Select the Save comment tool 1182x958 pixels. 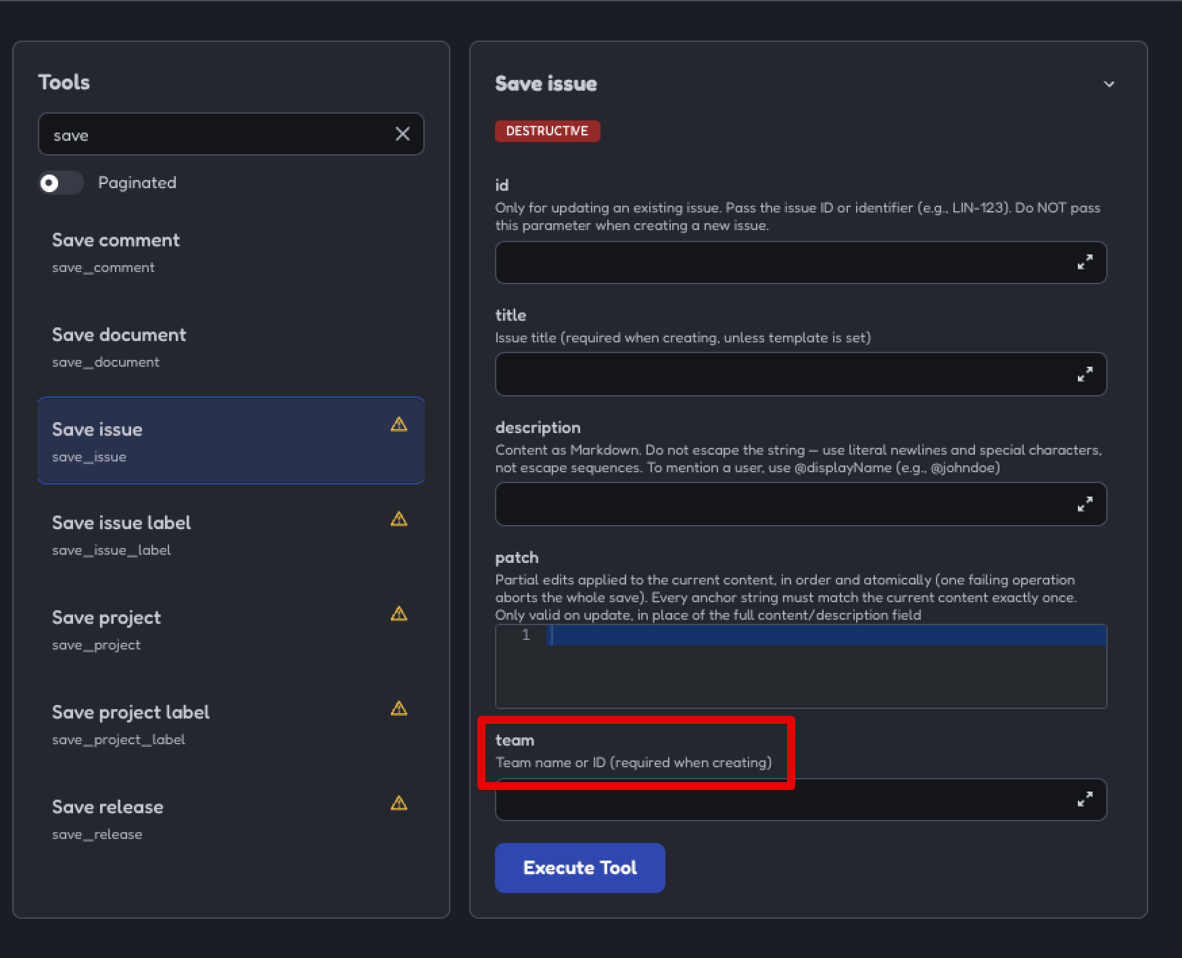231,252
